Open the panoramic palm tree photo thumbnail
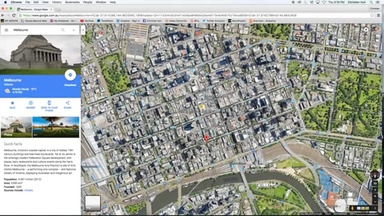 (x=56, y=127)
